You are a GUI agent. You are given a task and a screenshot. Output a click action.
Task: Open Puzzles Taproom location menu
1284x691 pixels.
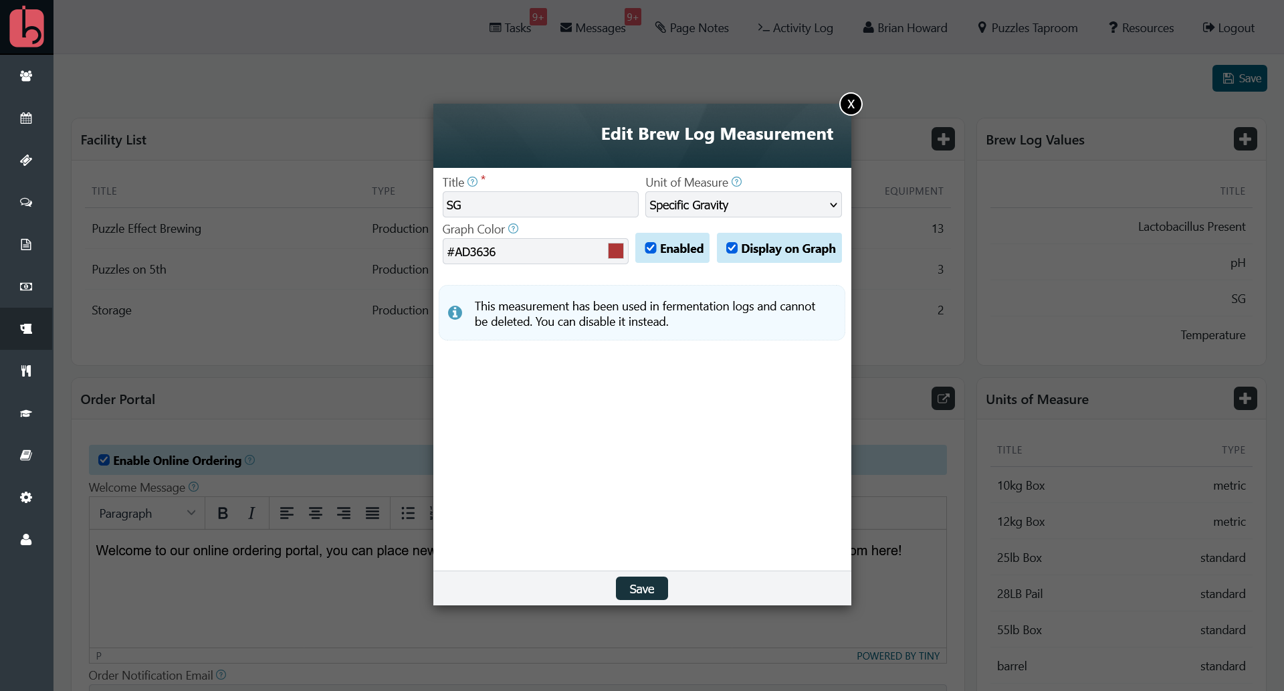tap(1028, 27)
